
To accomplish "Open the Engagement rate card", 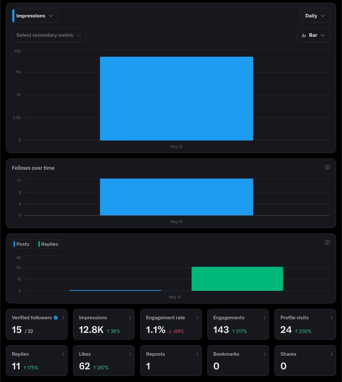I will pos(171,324).
